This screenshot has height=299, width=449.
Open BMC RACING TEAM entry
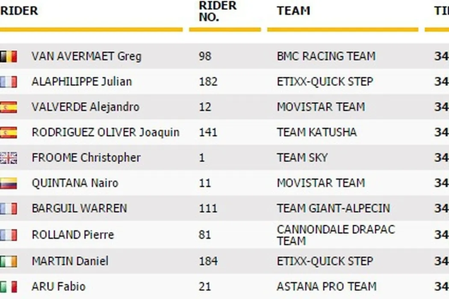click(x=326, y=56)
